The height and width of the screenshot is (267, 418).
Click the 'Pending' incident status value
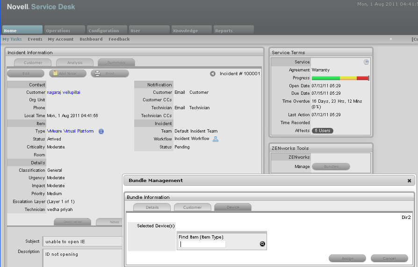click(182, 147)
